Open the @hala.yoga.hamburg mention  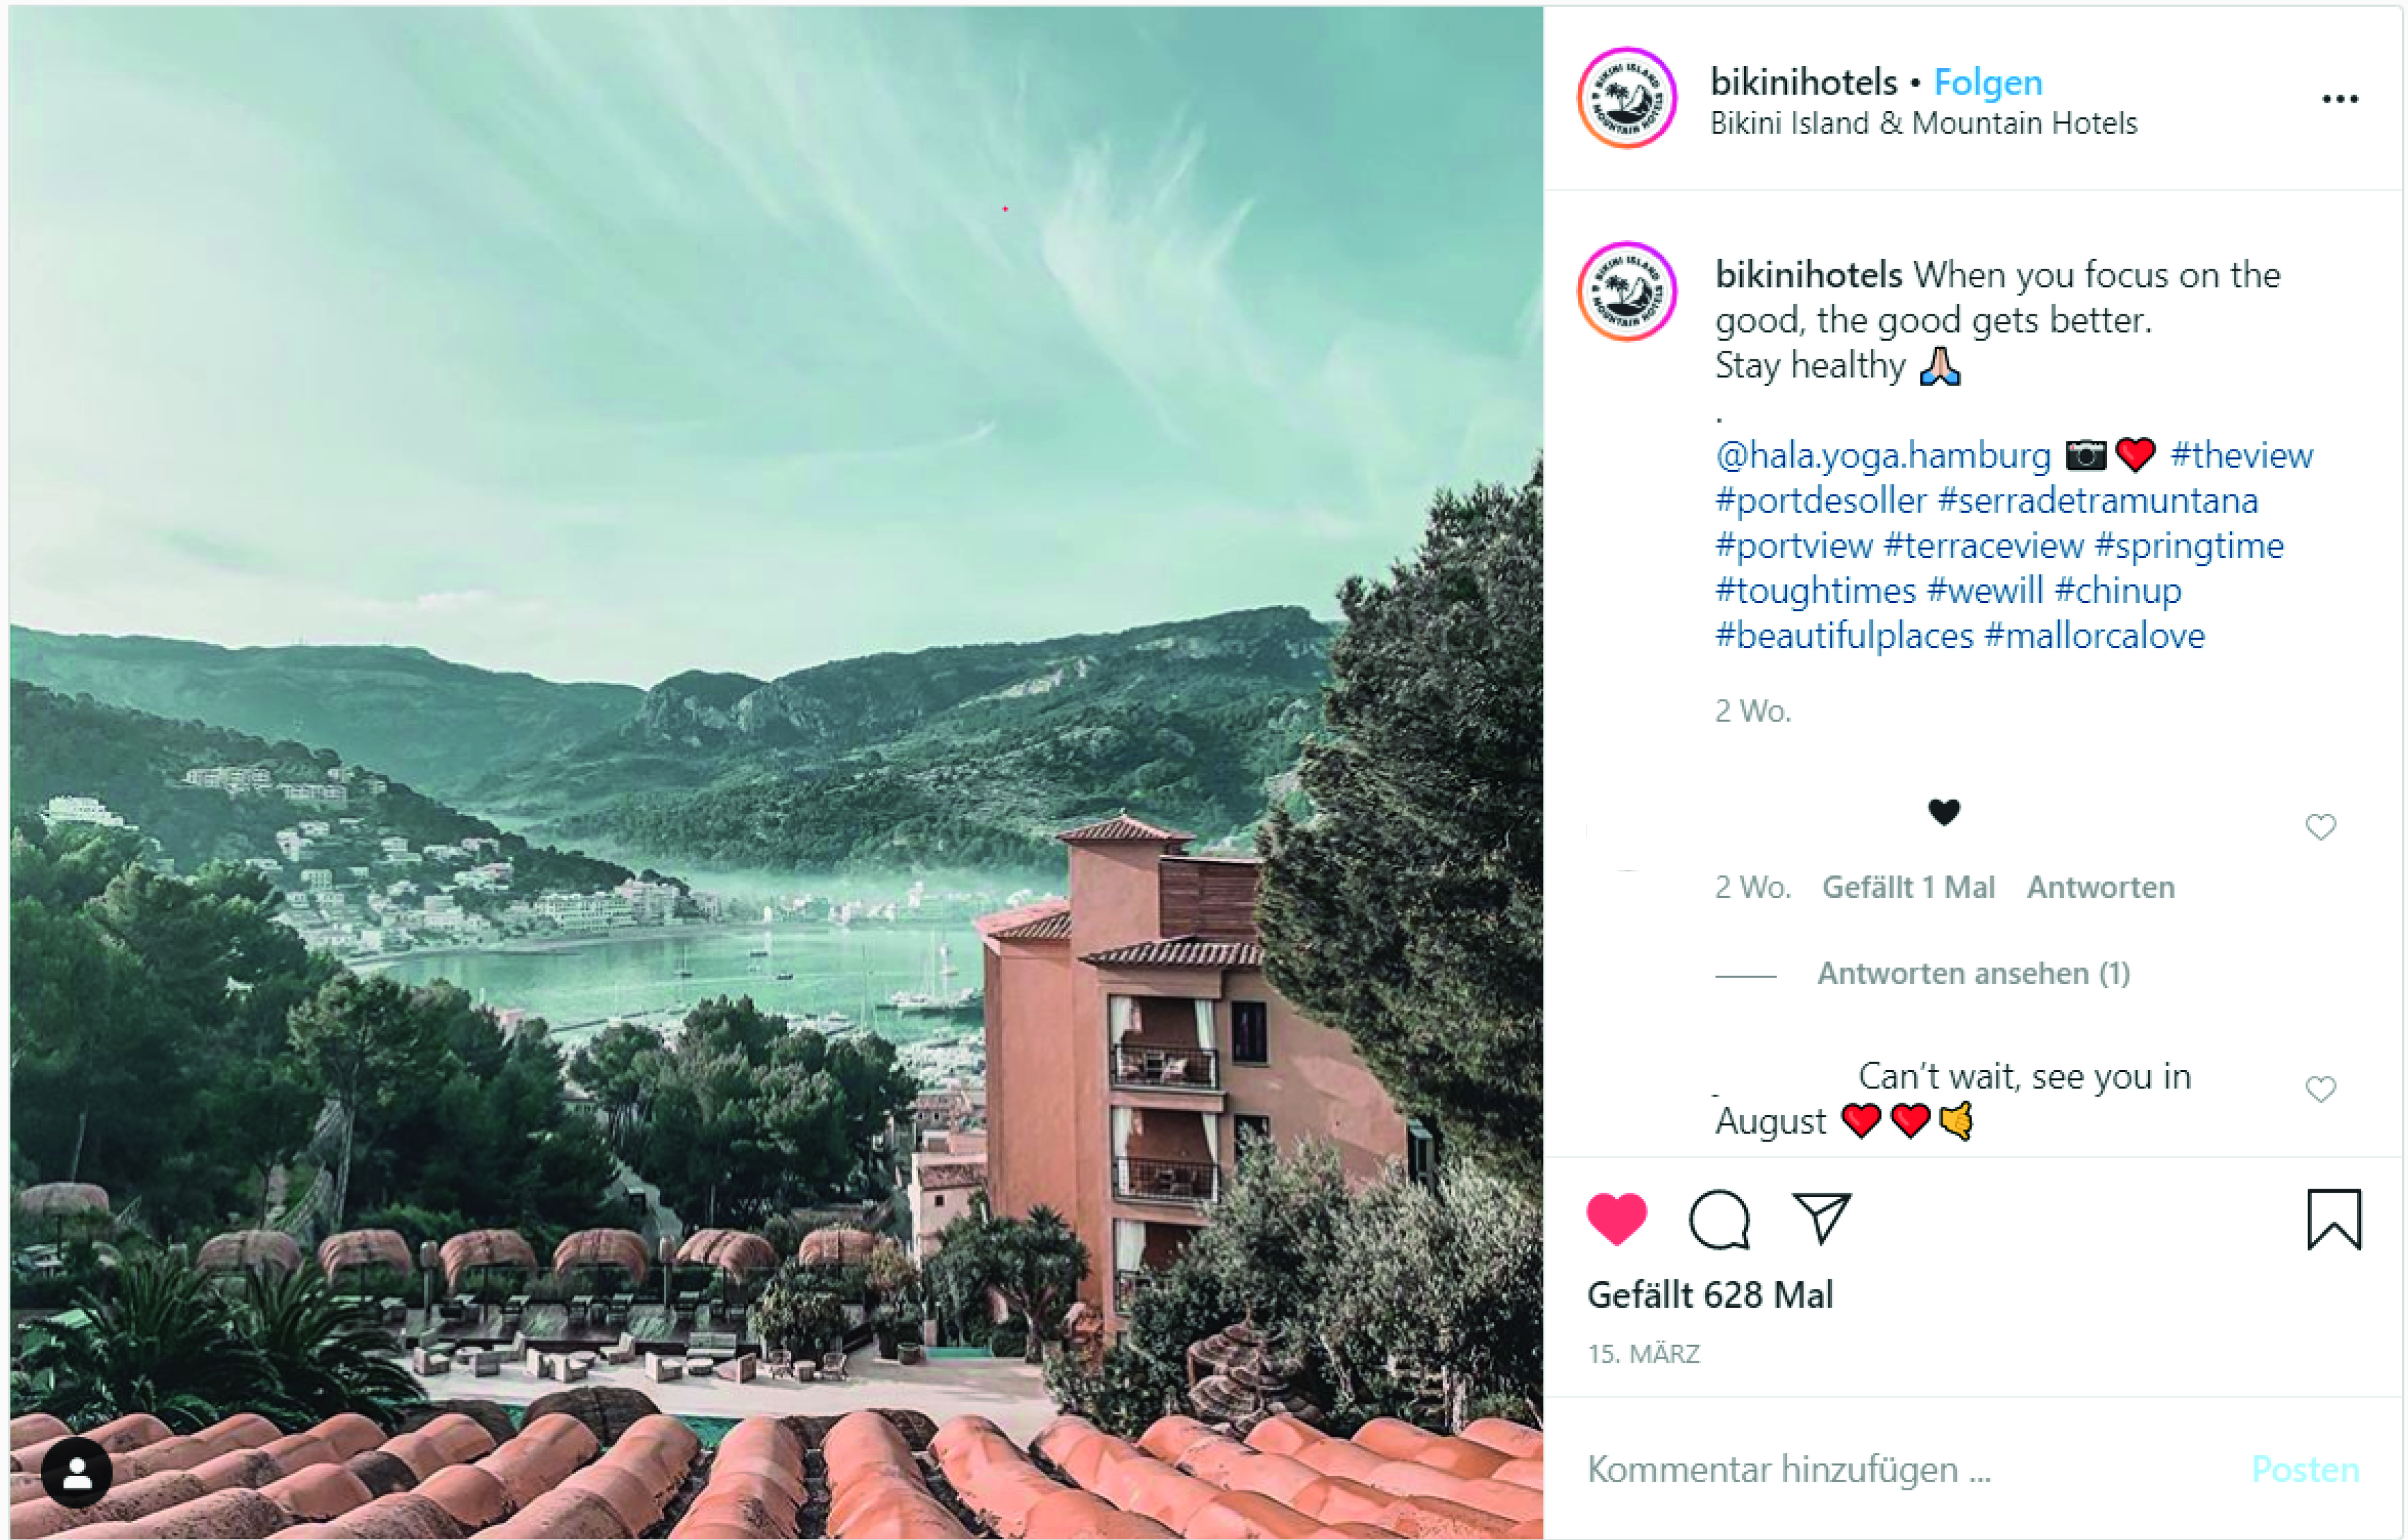coord(1883,456)
